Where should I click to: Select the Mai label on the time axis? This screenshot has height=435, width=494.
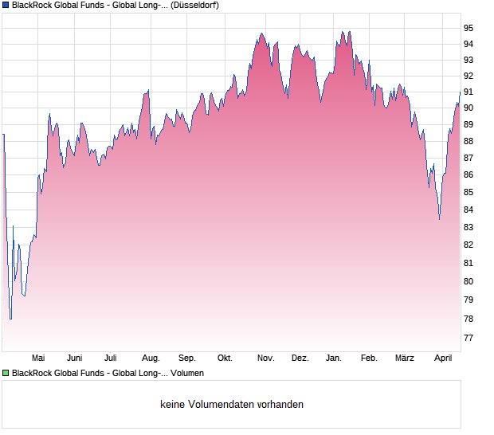coord(38,358)
